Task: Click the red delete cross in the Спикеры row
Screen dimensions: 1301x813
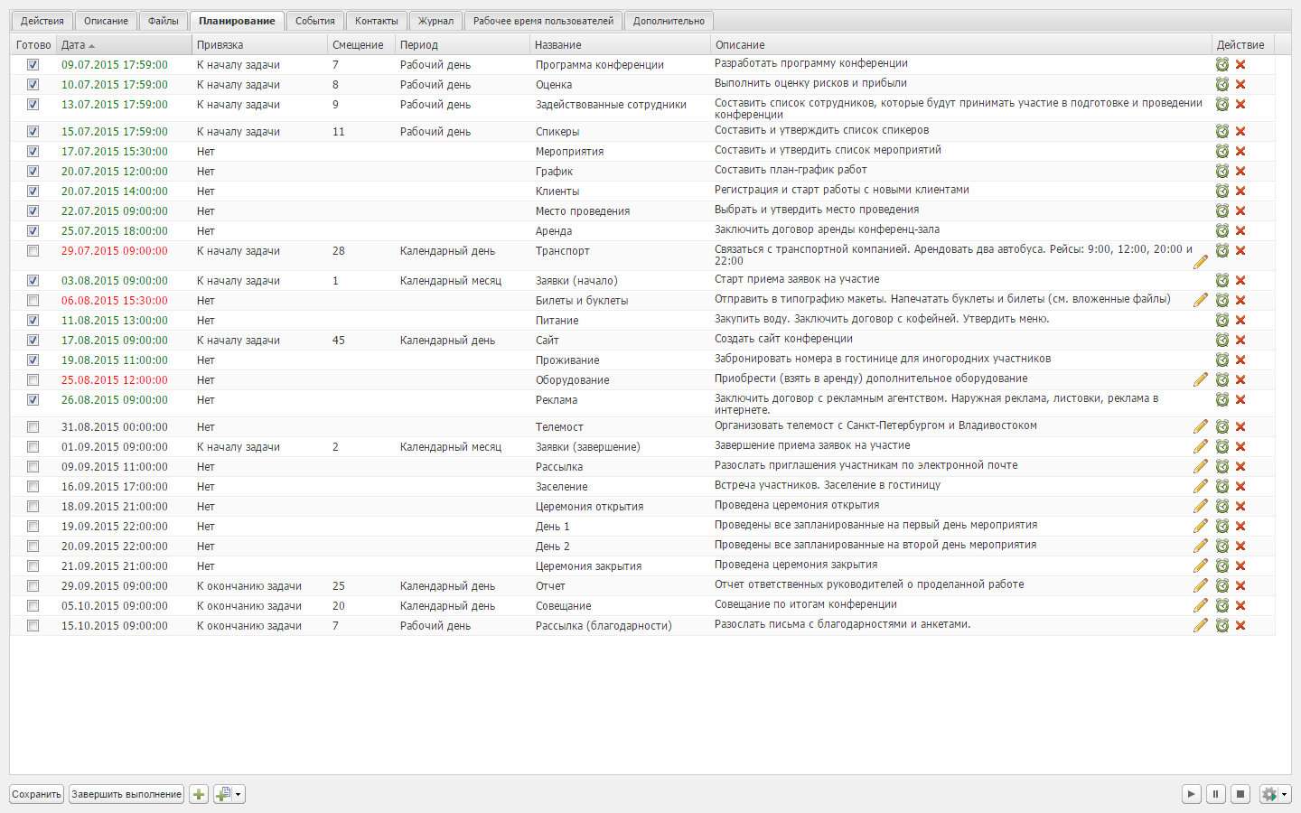Action: pos(1240,132)
